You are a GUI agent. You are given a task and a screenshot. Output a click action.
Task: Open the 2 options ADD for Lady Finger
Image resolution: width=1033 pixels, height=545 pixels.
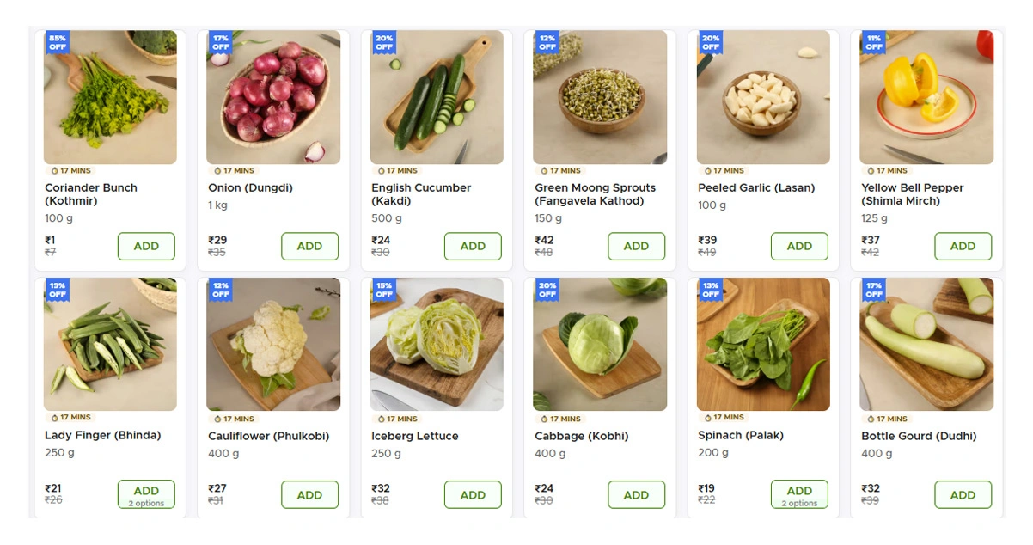pyautogui.click(x=146, y=494)
